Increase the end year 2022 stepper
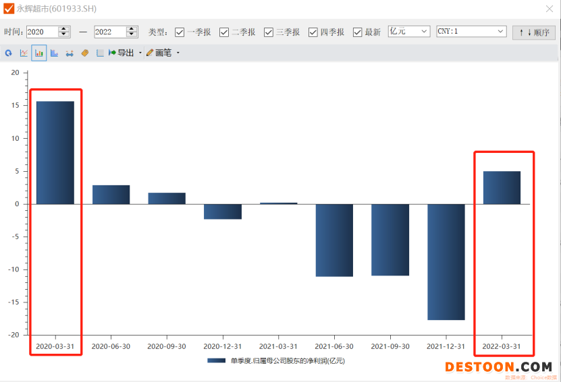Viewport: 561px width, 382px height. coord(132,29)
